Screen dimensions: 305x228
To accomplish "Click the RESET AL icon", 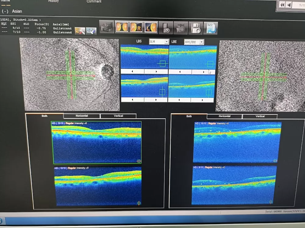I will [x=91, y=31].
